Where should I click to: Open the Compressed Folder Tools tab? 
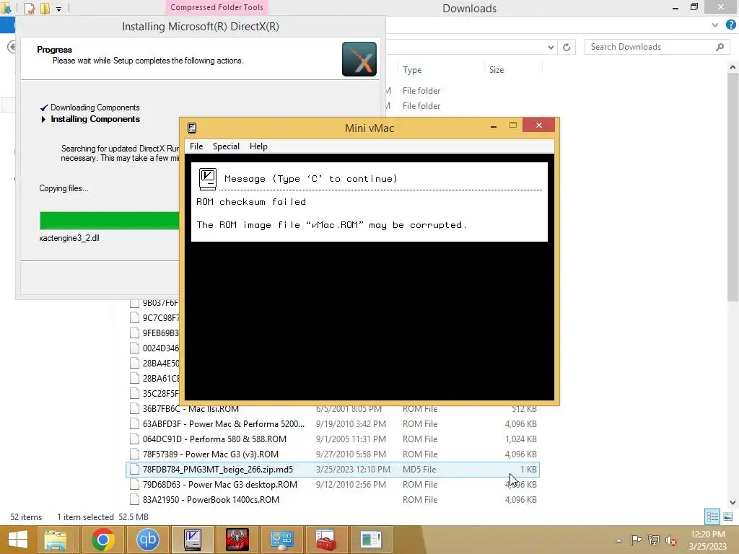(x=217, y=7)
